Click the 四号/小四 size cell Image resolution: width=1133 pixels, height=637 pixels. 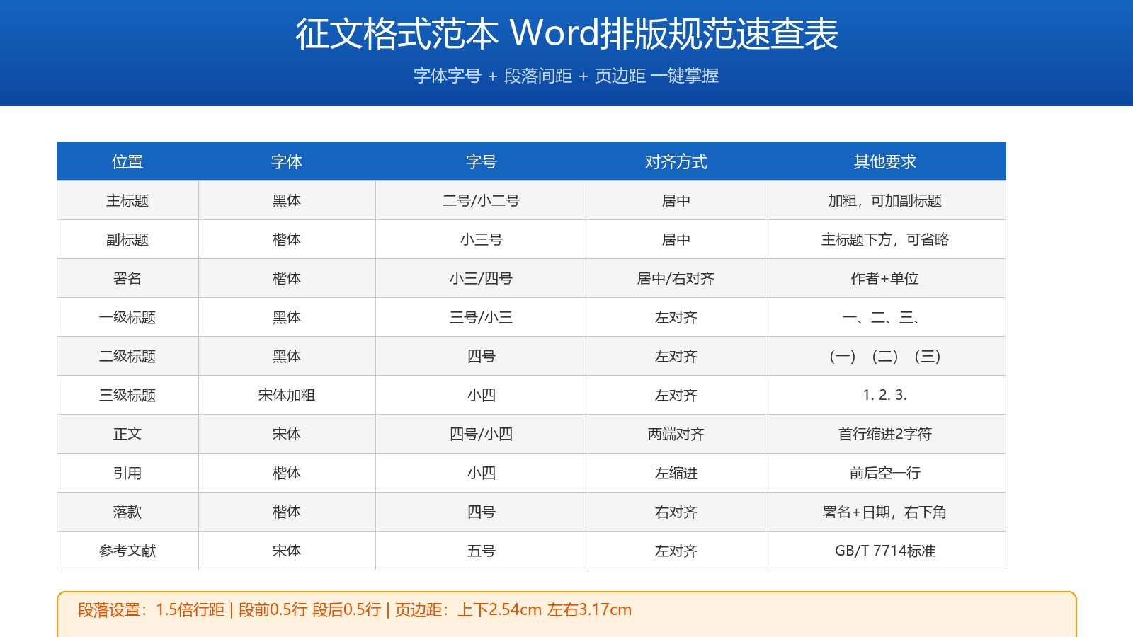(x=482, y=434)
